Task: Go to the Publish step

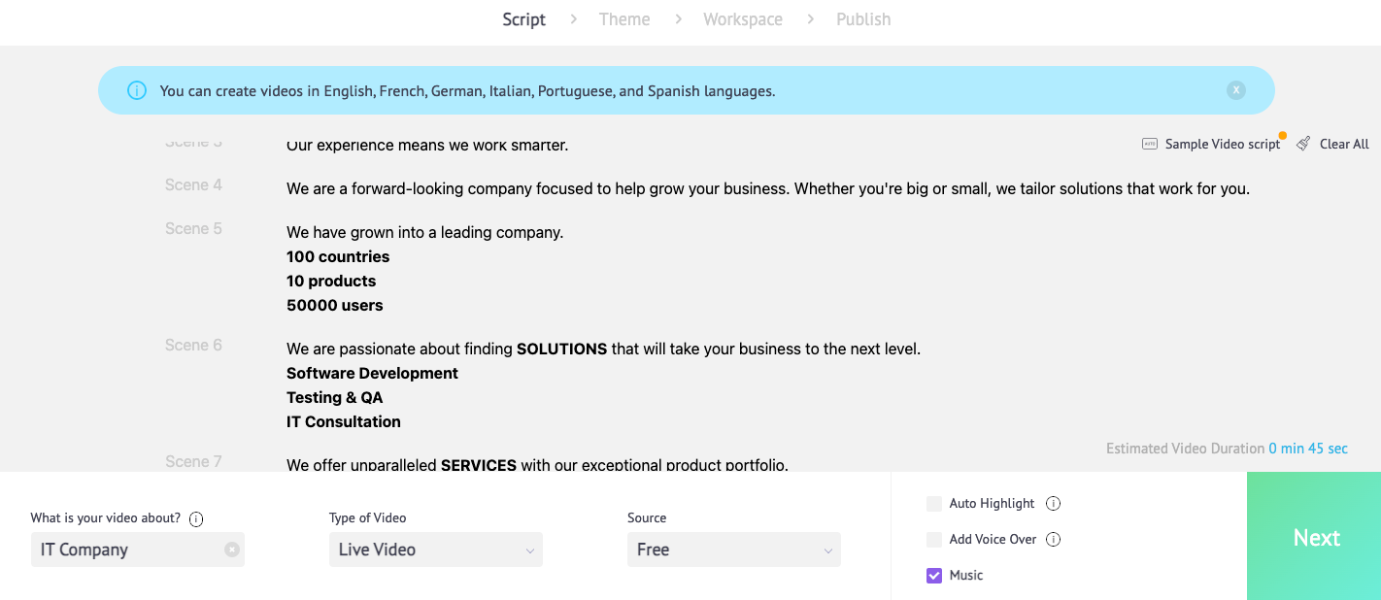Action: (x=863, y=19)
